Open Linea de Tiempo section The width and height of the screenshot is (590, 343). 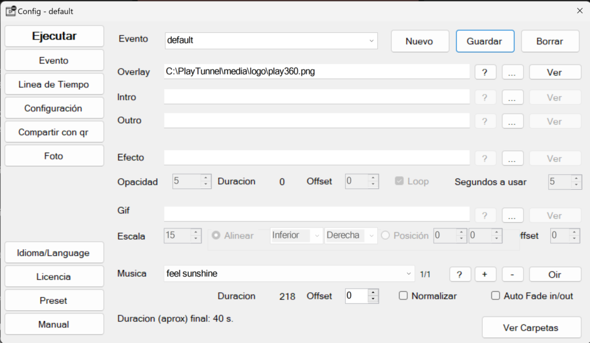click(x=54, y=85)
